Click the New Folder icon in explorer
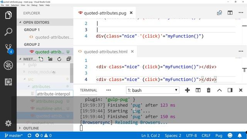 tap(50, 59)
